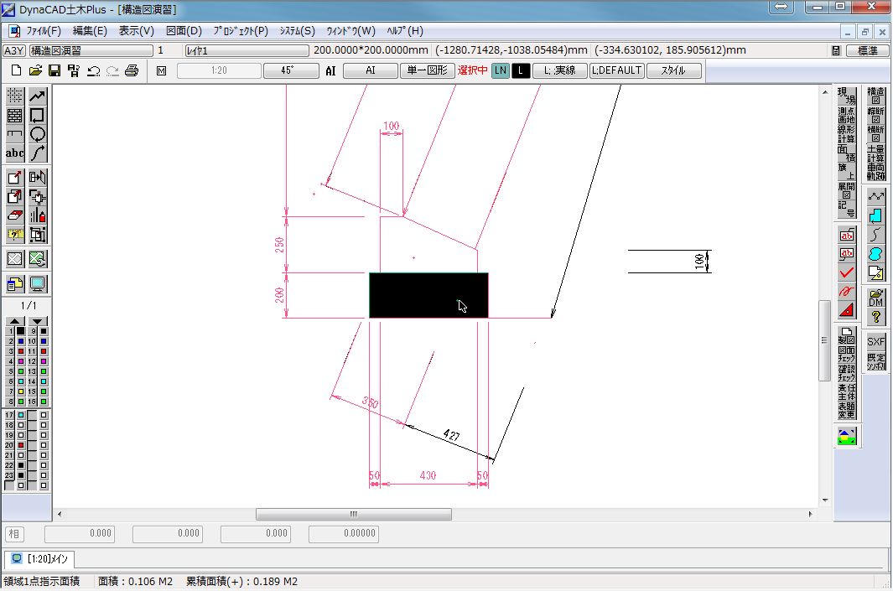The height and width of the screenshot is (591, 893).
Task: Select the rectangle drawing tool
Action: pyautogui.click(x=38, y=116)
